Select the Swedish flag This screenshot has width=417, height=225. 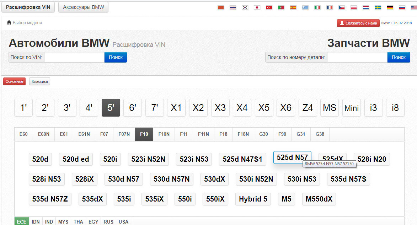pyautogui.click(x=378, y=7)
